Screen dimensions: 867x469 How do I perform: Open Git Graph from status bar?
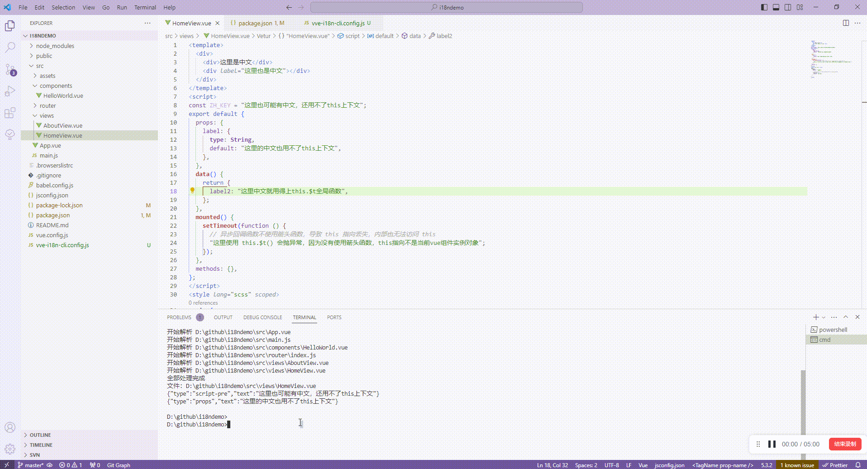[x=119, y=465]
